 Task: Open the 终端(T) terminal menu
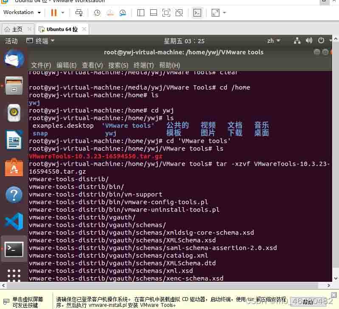143,65
